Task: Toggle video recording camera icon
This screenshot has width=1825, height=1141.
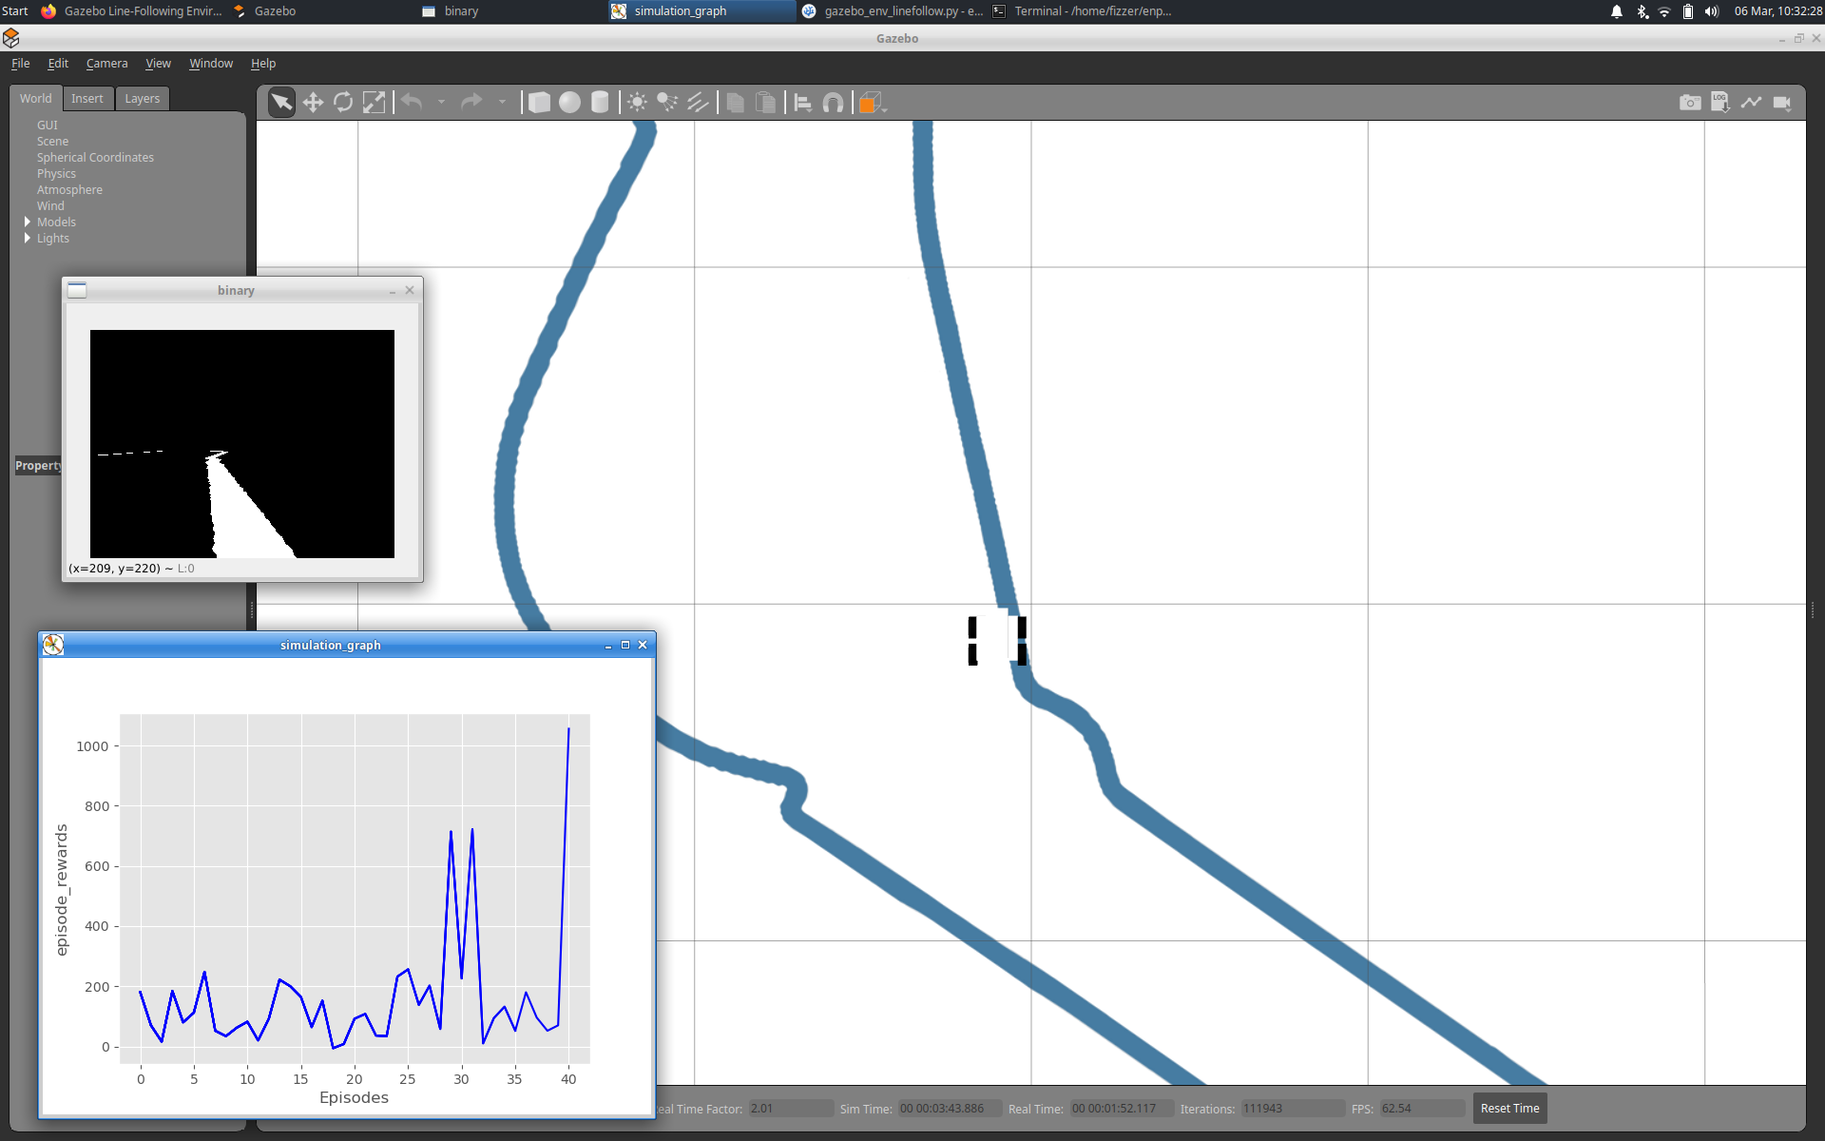Action: (x=1782, y=103)
